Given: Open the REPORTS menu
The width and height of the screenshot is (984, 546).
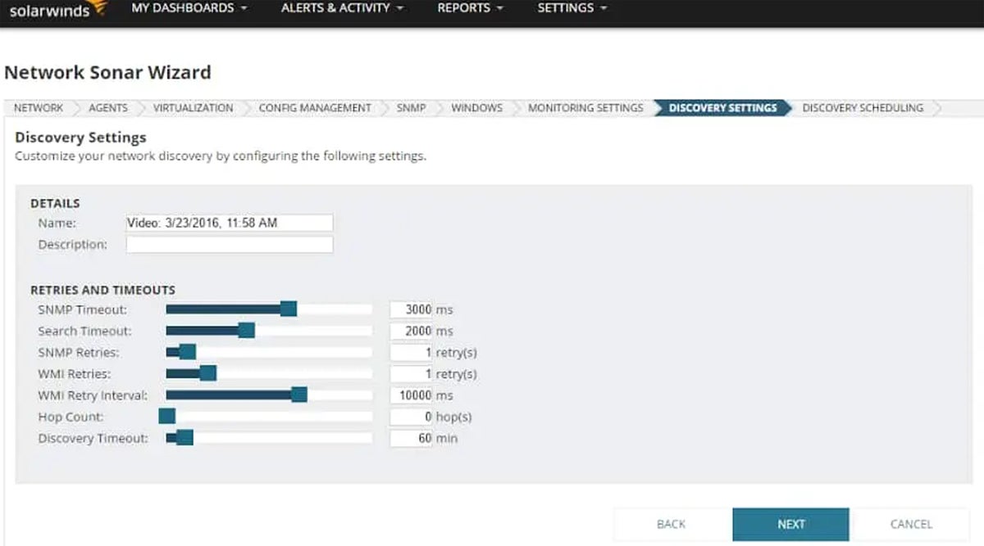Looking at the screenshot, I should click(x=464, y=8).
